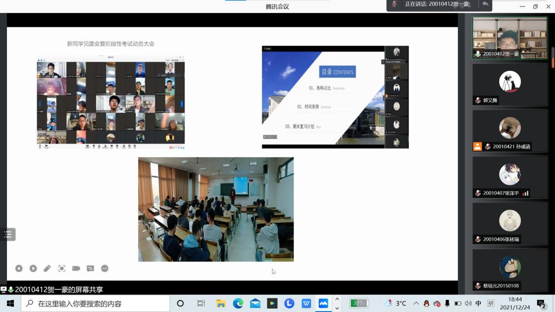Toggle the Chinese input mode indicator 中
The image size is (555, 312).
click(x=478, y=303)
